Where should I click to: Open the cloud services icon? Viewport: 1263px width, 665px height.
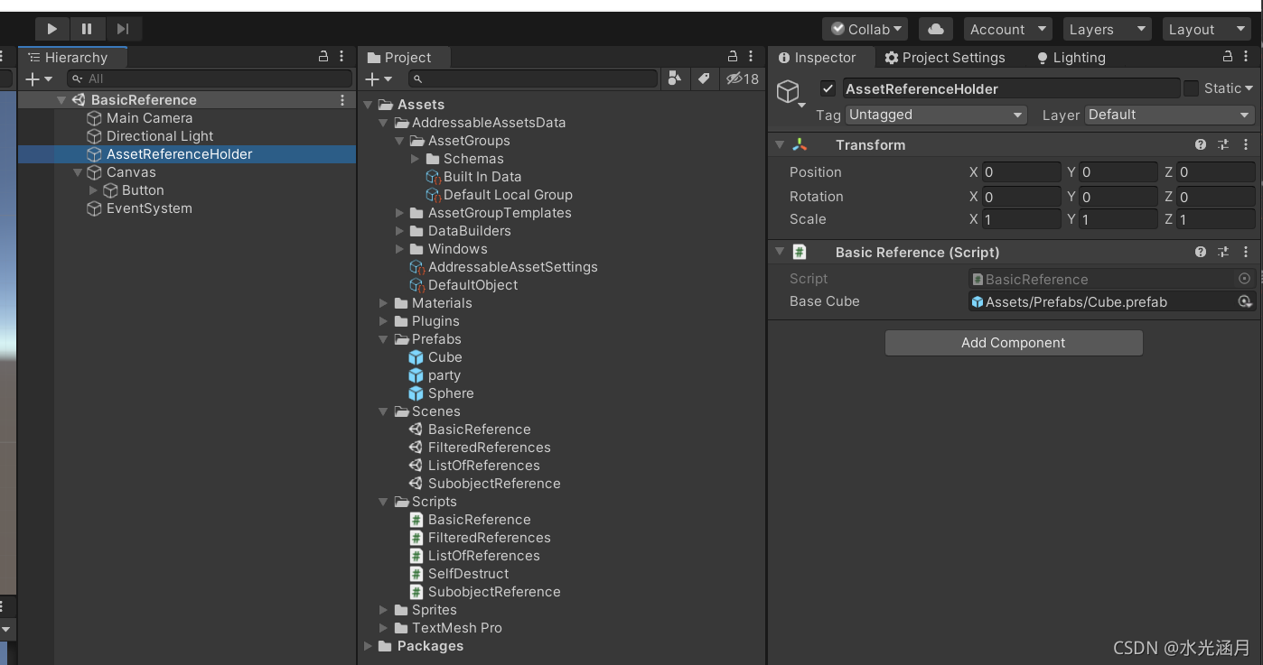(x=936, y=29)
